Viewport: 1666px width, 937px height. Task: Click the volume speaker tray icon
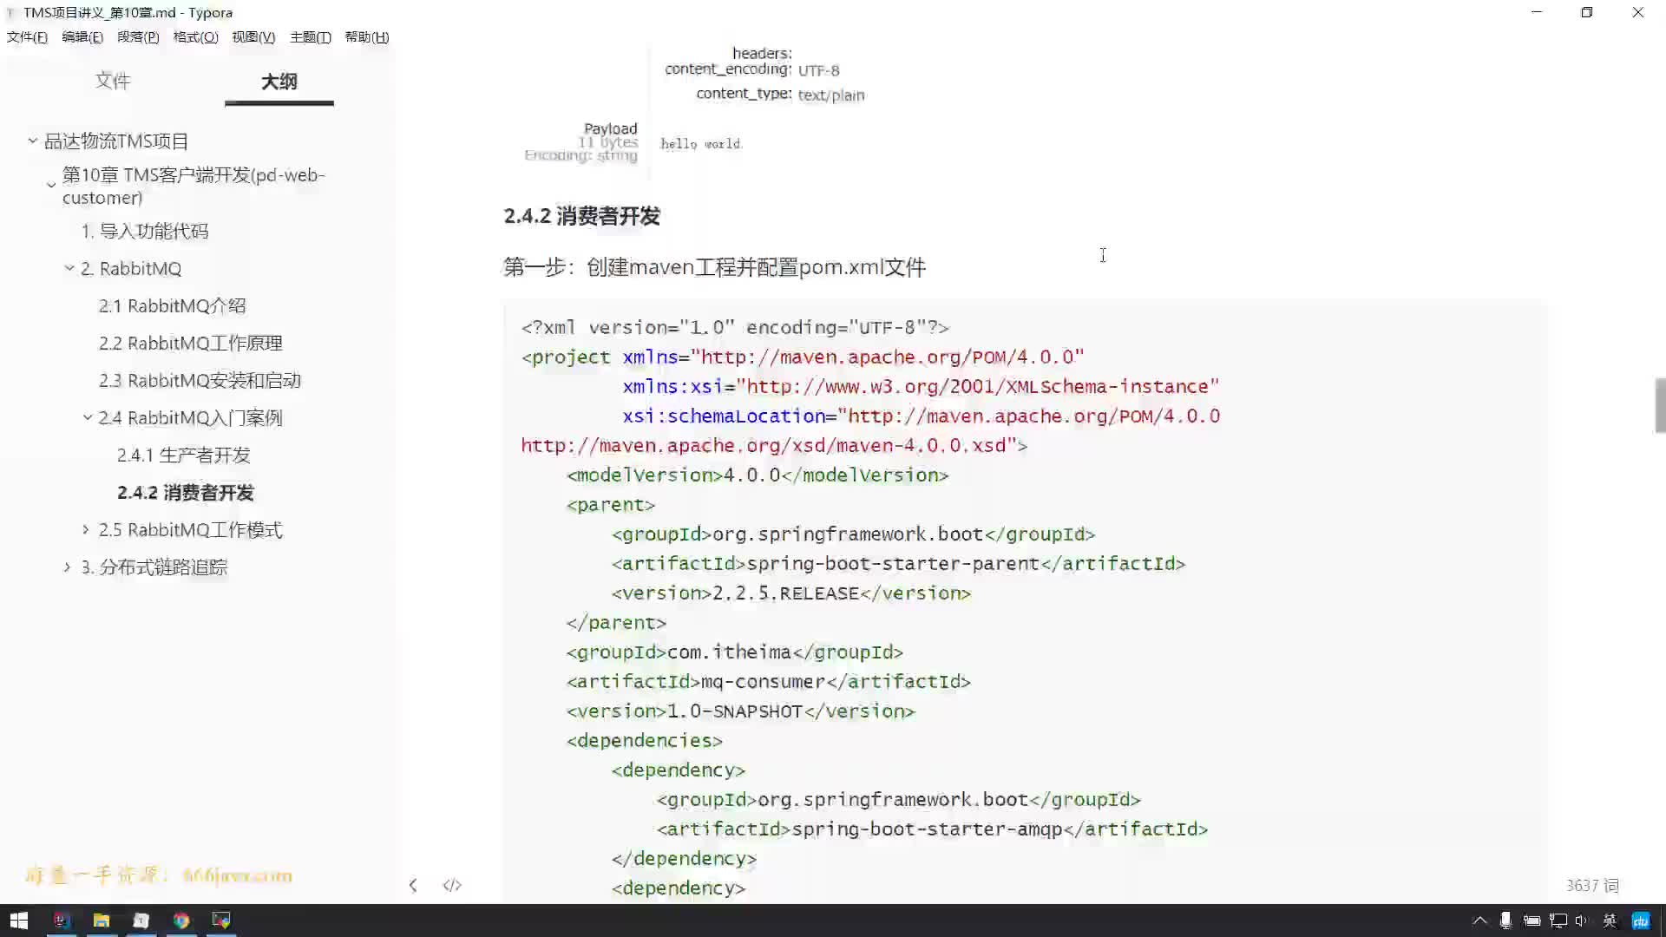tap(1582, 921)
